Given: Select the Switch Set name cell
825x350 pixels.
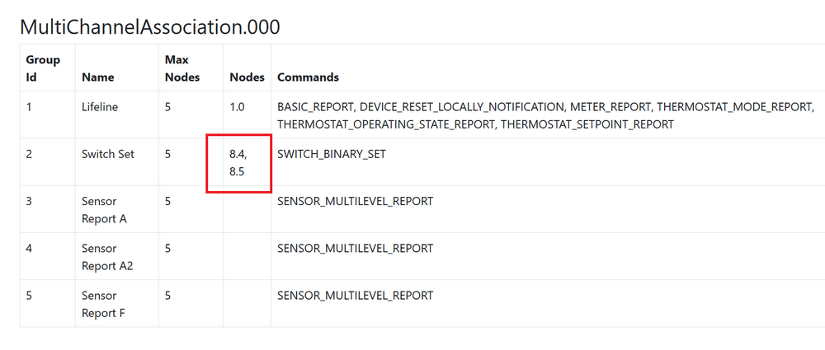Looking at the screenshot, I should pos(108,154).
